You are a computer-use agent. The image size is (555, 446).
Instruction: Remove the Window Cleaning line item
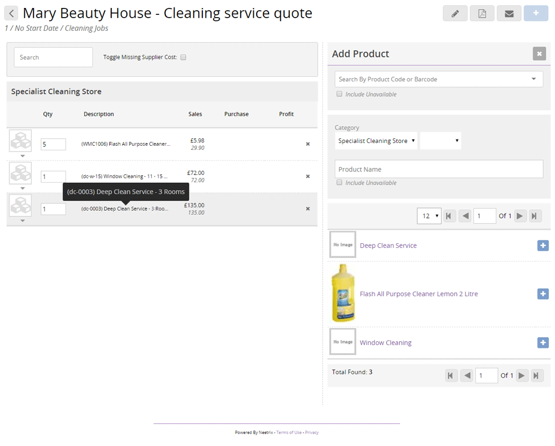(x=308, y=177)
